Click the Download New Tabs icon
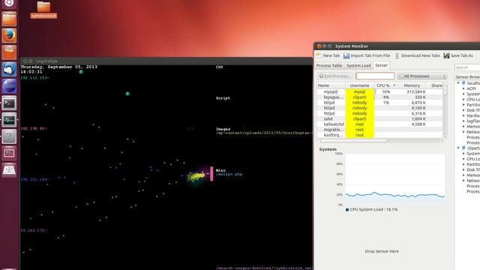 pyautogui.click(x=397, y=55)
